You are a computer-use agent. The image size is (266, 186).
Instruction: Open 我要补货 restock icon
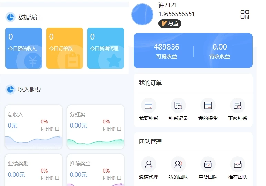(149, 106)
